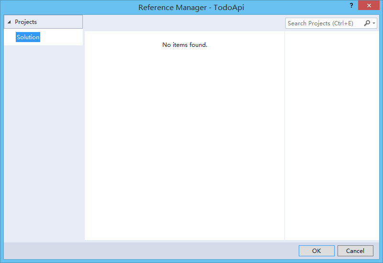Confirm with the OK button
Image resolution: width=383 pixels, height=263 pixels.
point(316,251)
